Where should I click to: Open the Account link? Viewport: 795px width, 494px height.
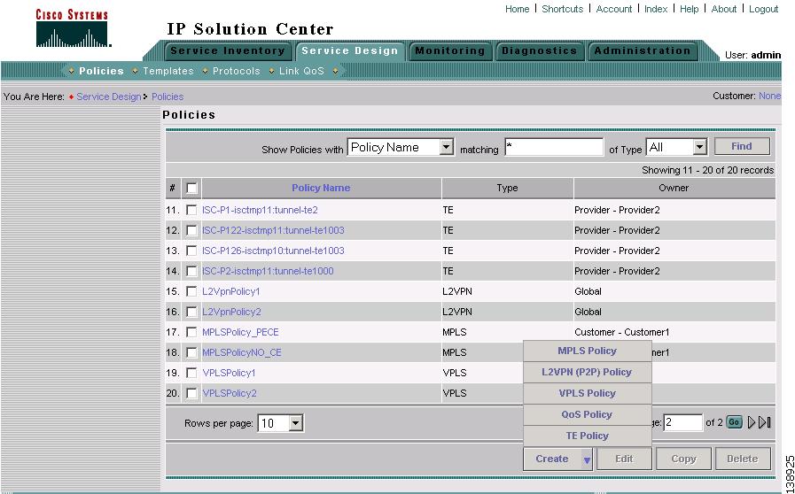pyautogui.click(x=614, y=9)
